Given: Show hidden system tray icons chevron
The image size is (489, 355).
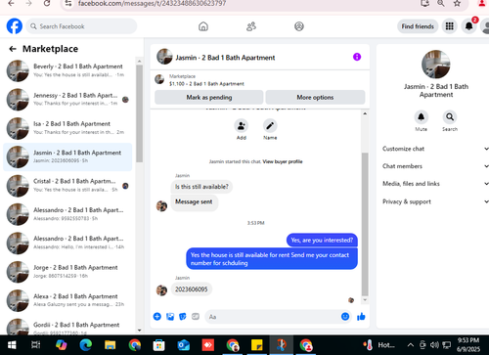Looking at the screenshot, I should coord(411,345).
